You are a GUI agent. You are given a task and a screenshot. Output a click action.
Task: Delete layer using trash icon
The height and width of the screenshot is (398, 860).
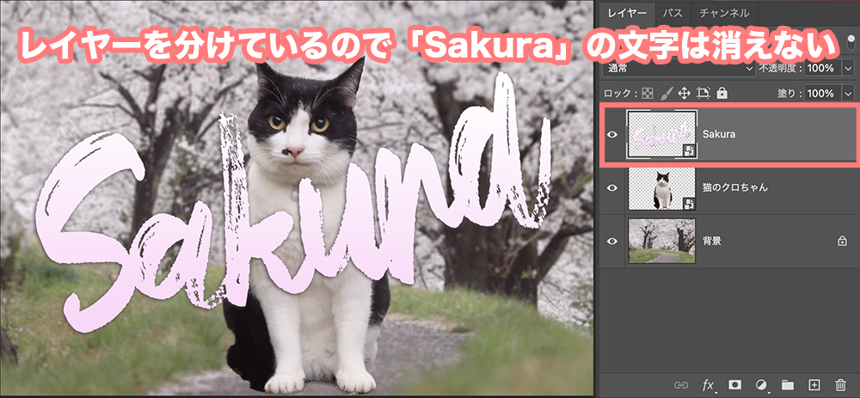[840, 384]
